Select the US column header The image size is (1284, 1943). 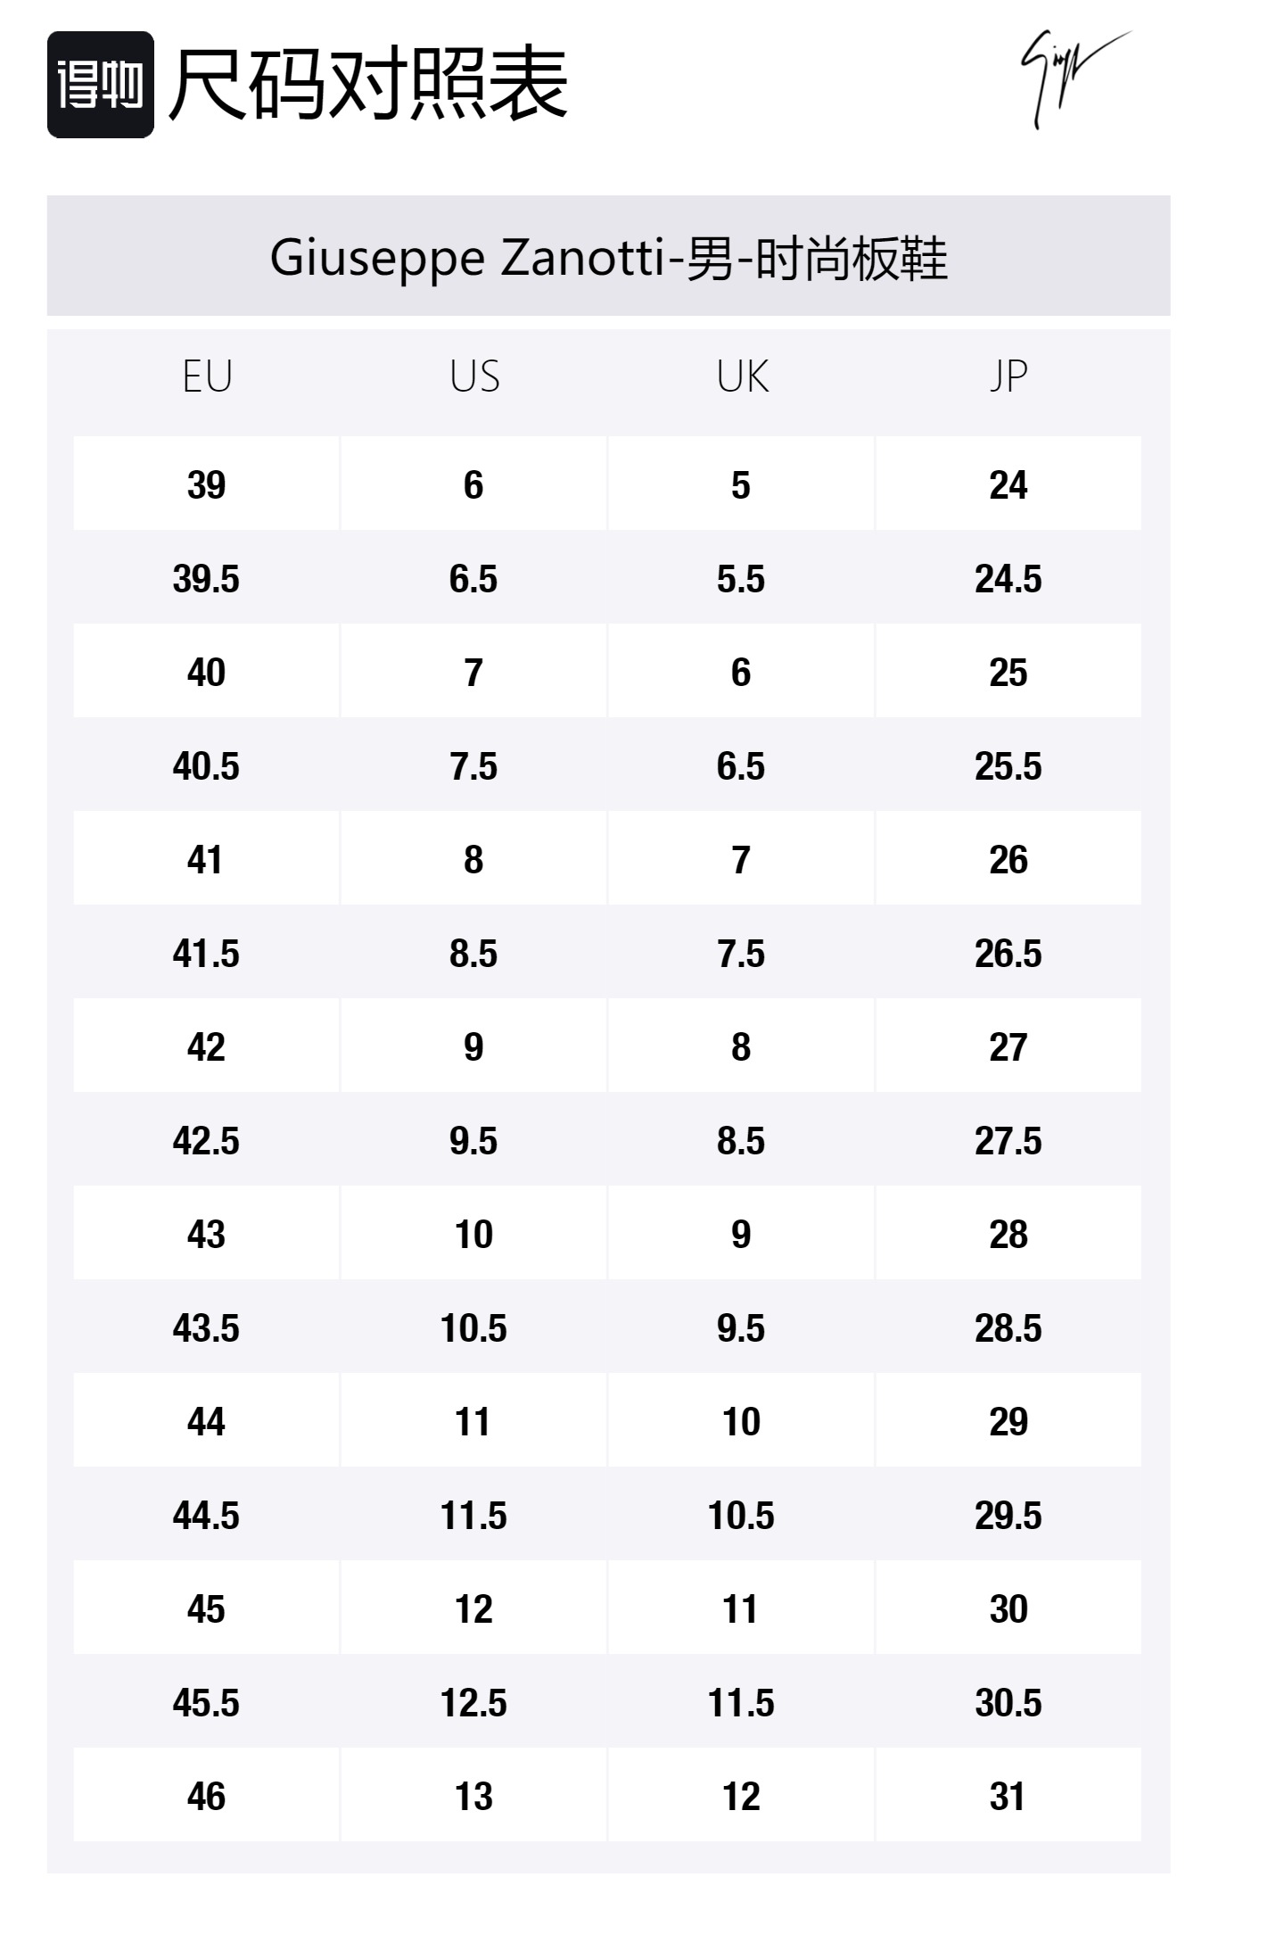coord(474,376)
